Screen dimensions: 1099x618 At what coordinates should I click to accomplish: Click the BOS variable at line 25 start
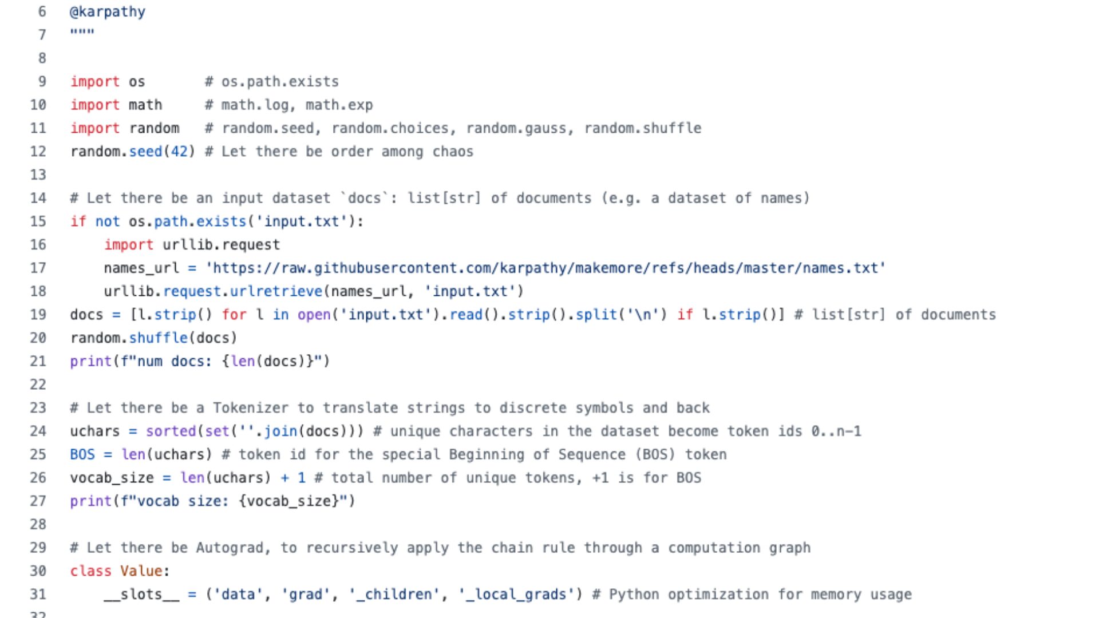(x=82, y=454)
